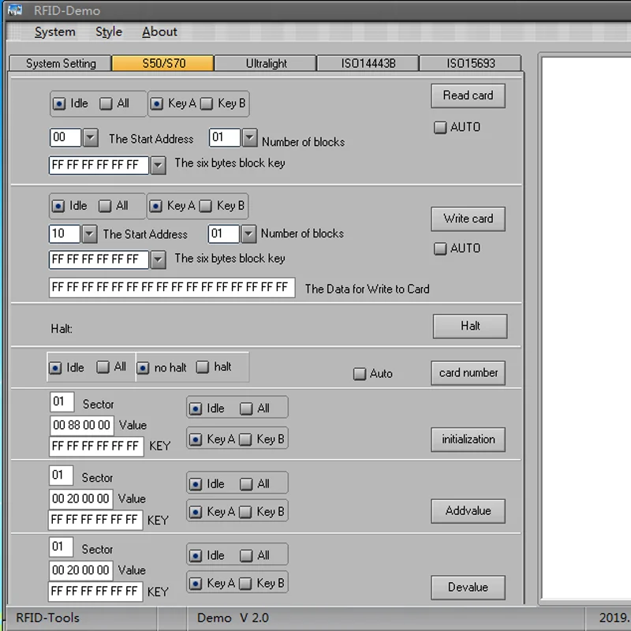Click the RFID-Tools status bar text
This screenshot has height=631, width=631.
[x=47, y=618]
